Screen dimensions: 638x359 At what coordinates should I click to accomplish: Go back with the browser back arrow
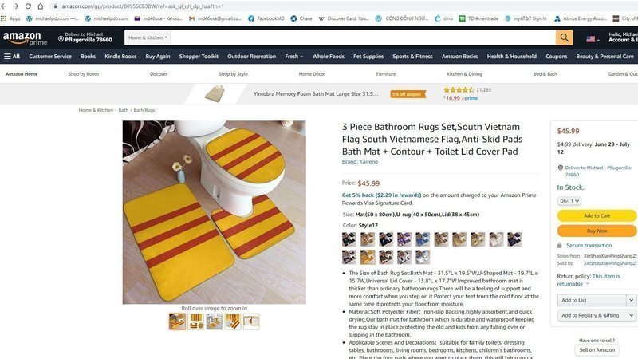pos(4,6)
